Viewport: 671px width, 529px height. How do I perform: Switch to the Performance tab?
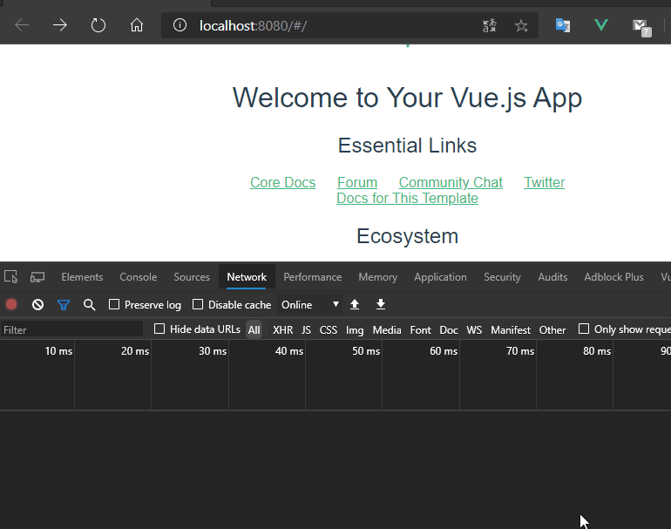[x=312, y=277]
